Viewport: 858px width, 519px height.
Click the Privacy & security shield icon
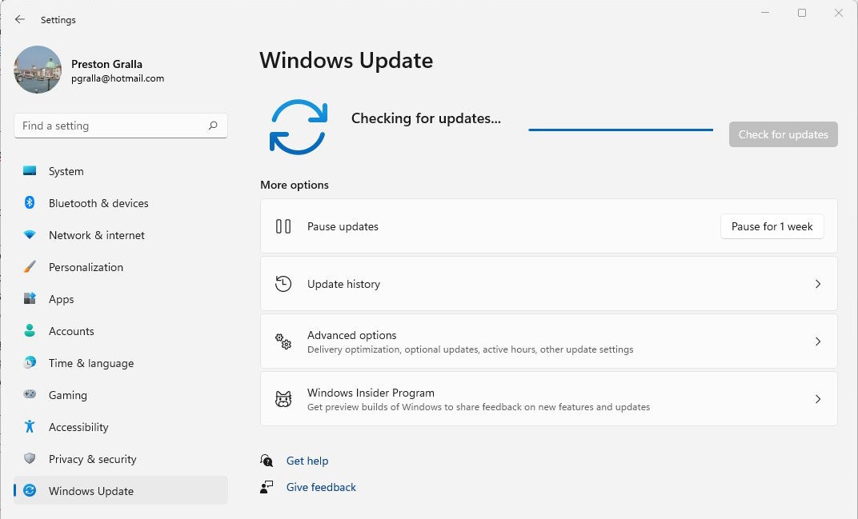pyautogui.click(x=30, y=458)
